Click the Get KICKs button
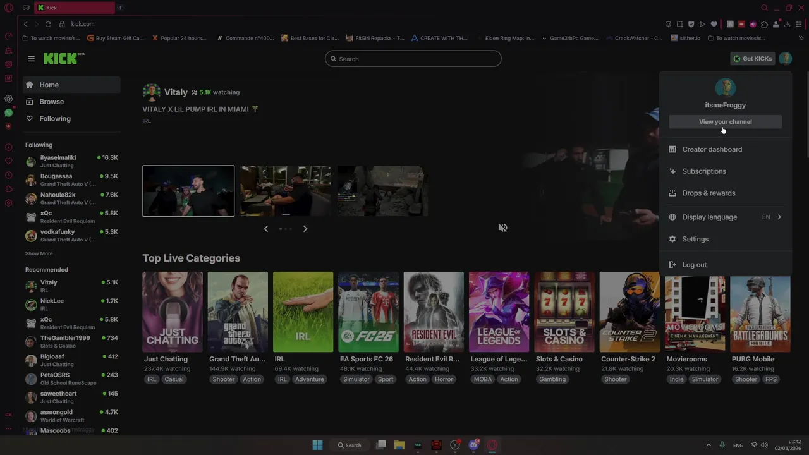The height and width of the screenshot is (455, 809). pos(752,59)
